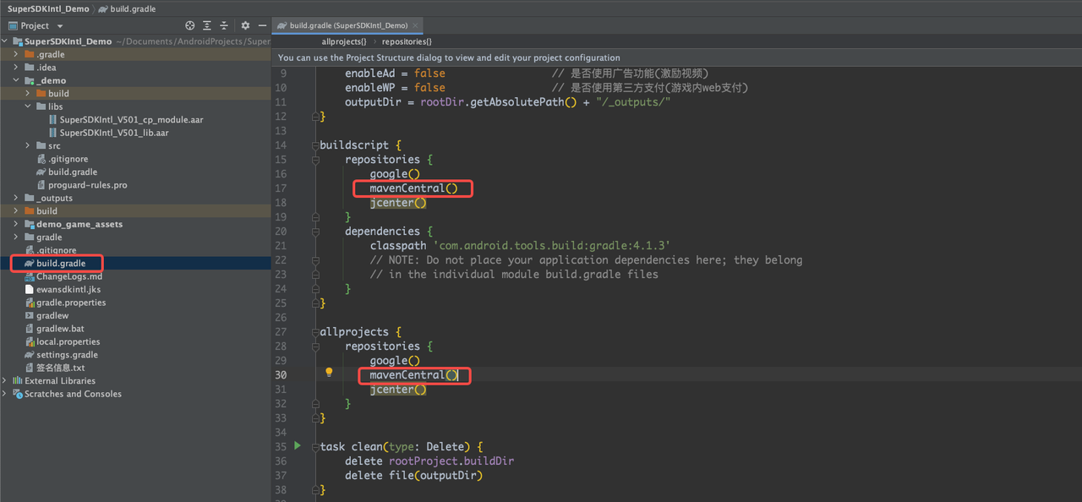
Task: Click the gradle classpath string on line 21
Action: [x=552, y=246]
